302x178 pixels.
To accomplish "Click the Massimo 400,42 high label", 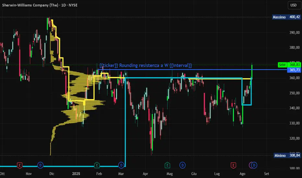I will tap(286, 17).
